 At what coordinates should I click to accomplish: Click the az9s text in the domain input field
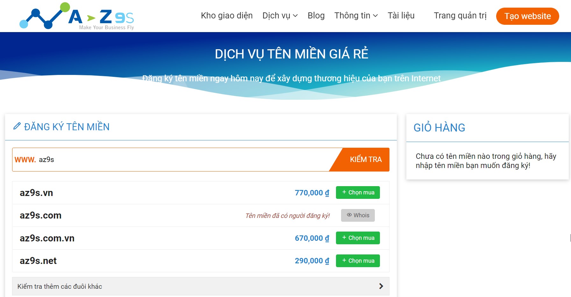[47, 160]
